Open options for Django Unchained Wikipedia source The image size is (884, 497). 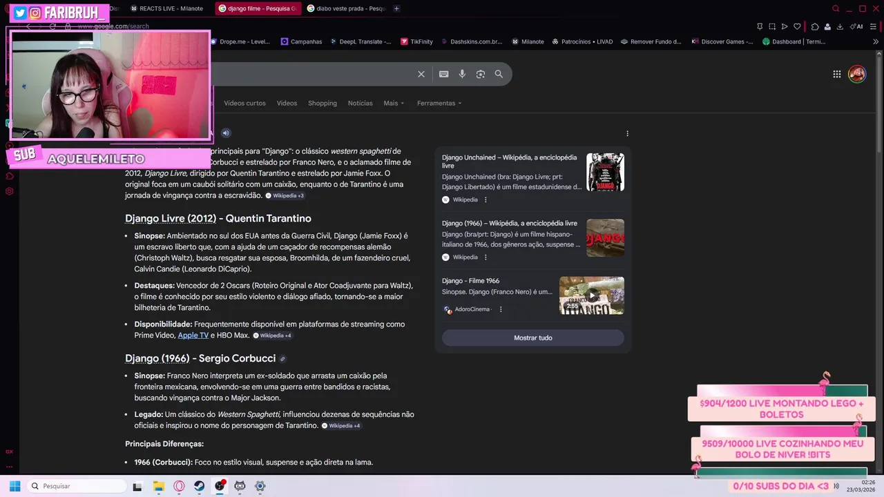tap(486, 199)
